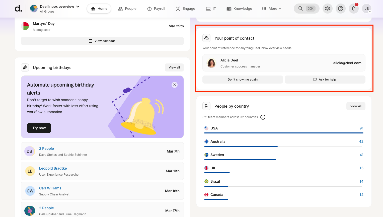Click Ask for help button

pyautogui.click(x=325, y=80)
